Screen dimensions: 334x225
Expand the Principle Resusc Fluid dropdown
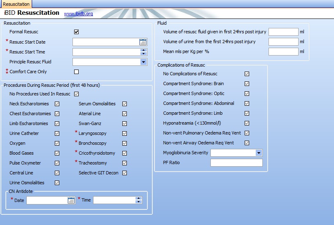pyautogui.click(x=143, y=62)
